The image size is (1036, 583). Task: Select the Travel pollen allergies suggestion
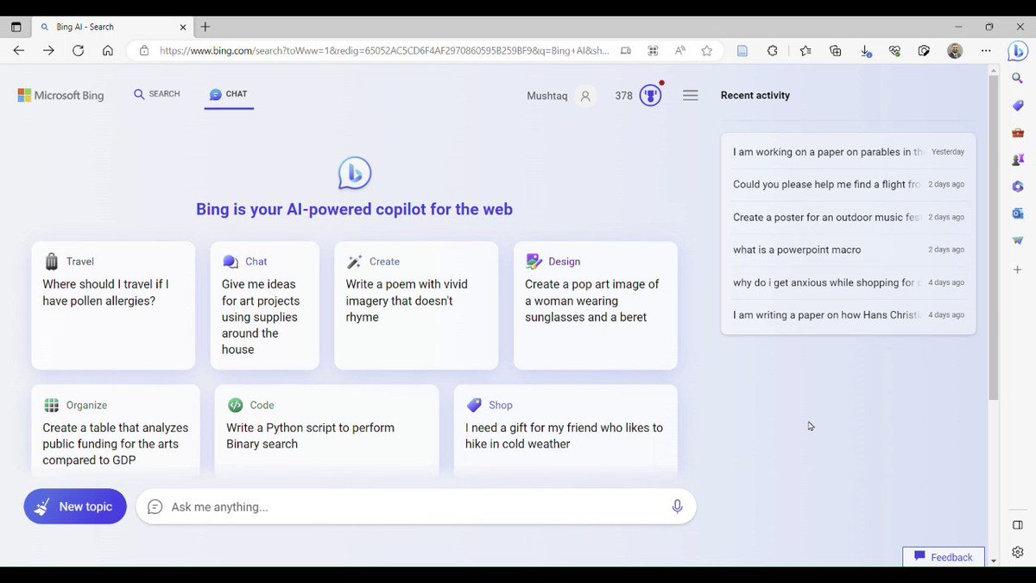tap(113, 306)
